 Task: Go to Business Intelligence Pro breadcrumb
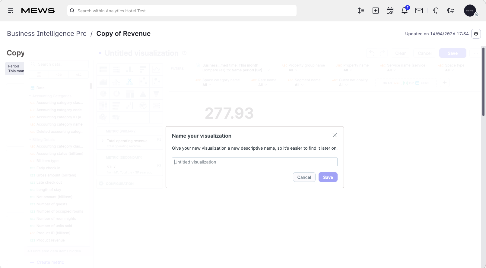47,34
